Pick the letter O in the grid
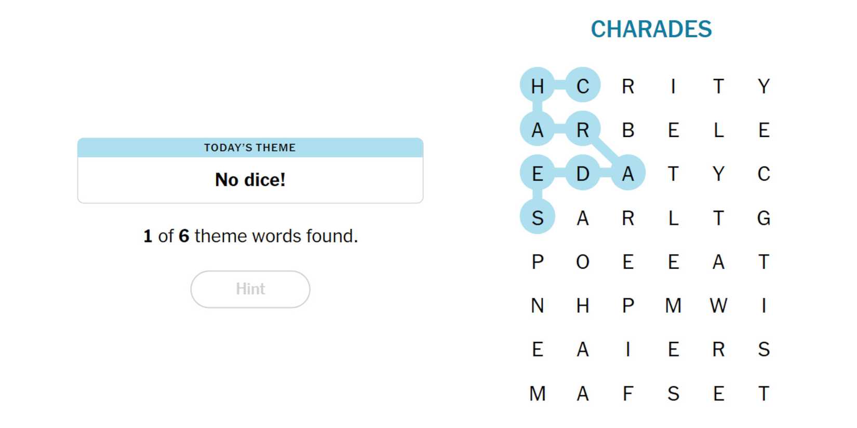 tap(582, 261)
